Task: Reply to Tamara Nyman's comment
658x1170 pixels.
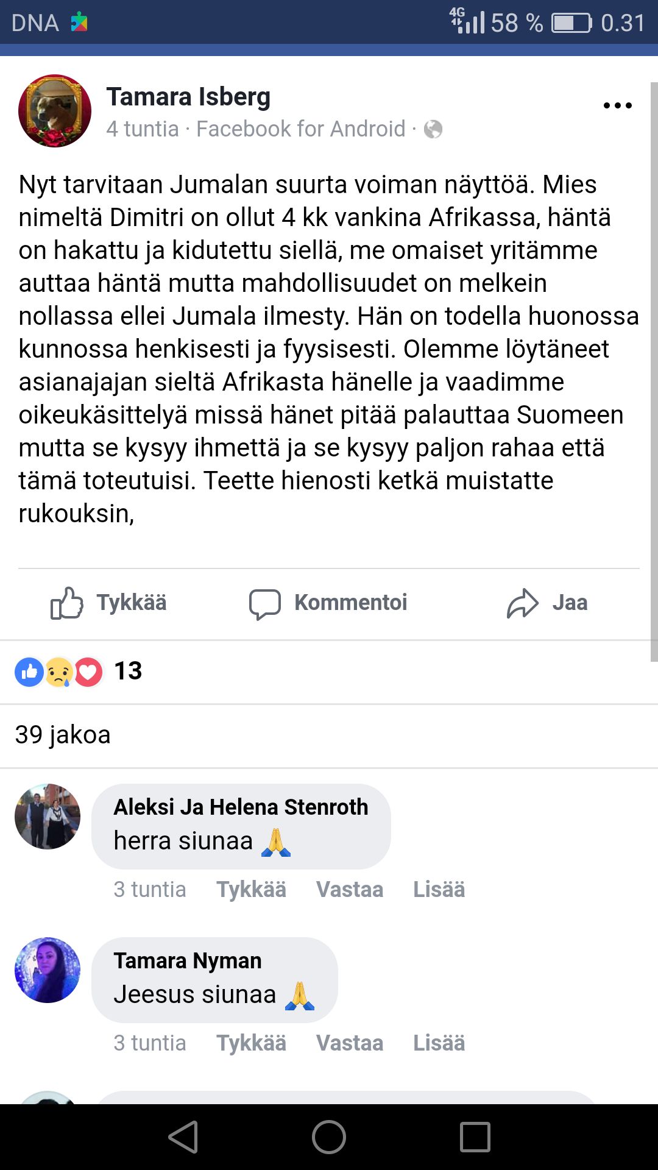Action: (x=350, y=1043)
